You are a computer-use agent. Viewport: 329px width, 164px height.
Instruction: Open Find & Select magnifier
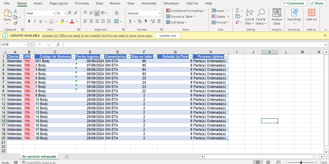pos(261,17)
